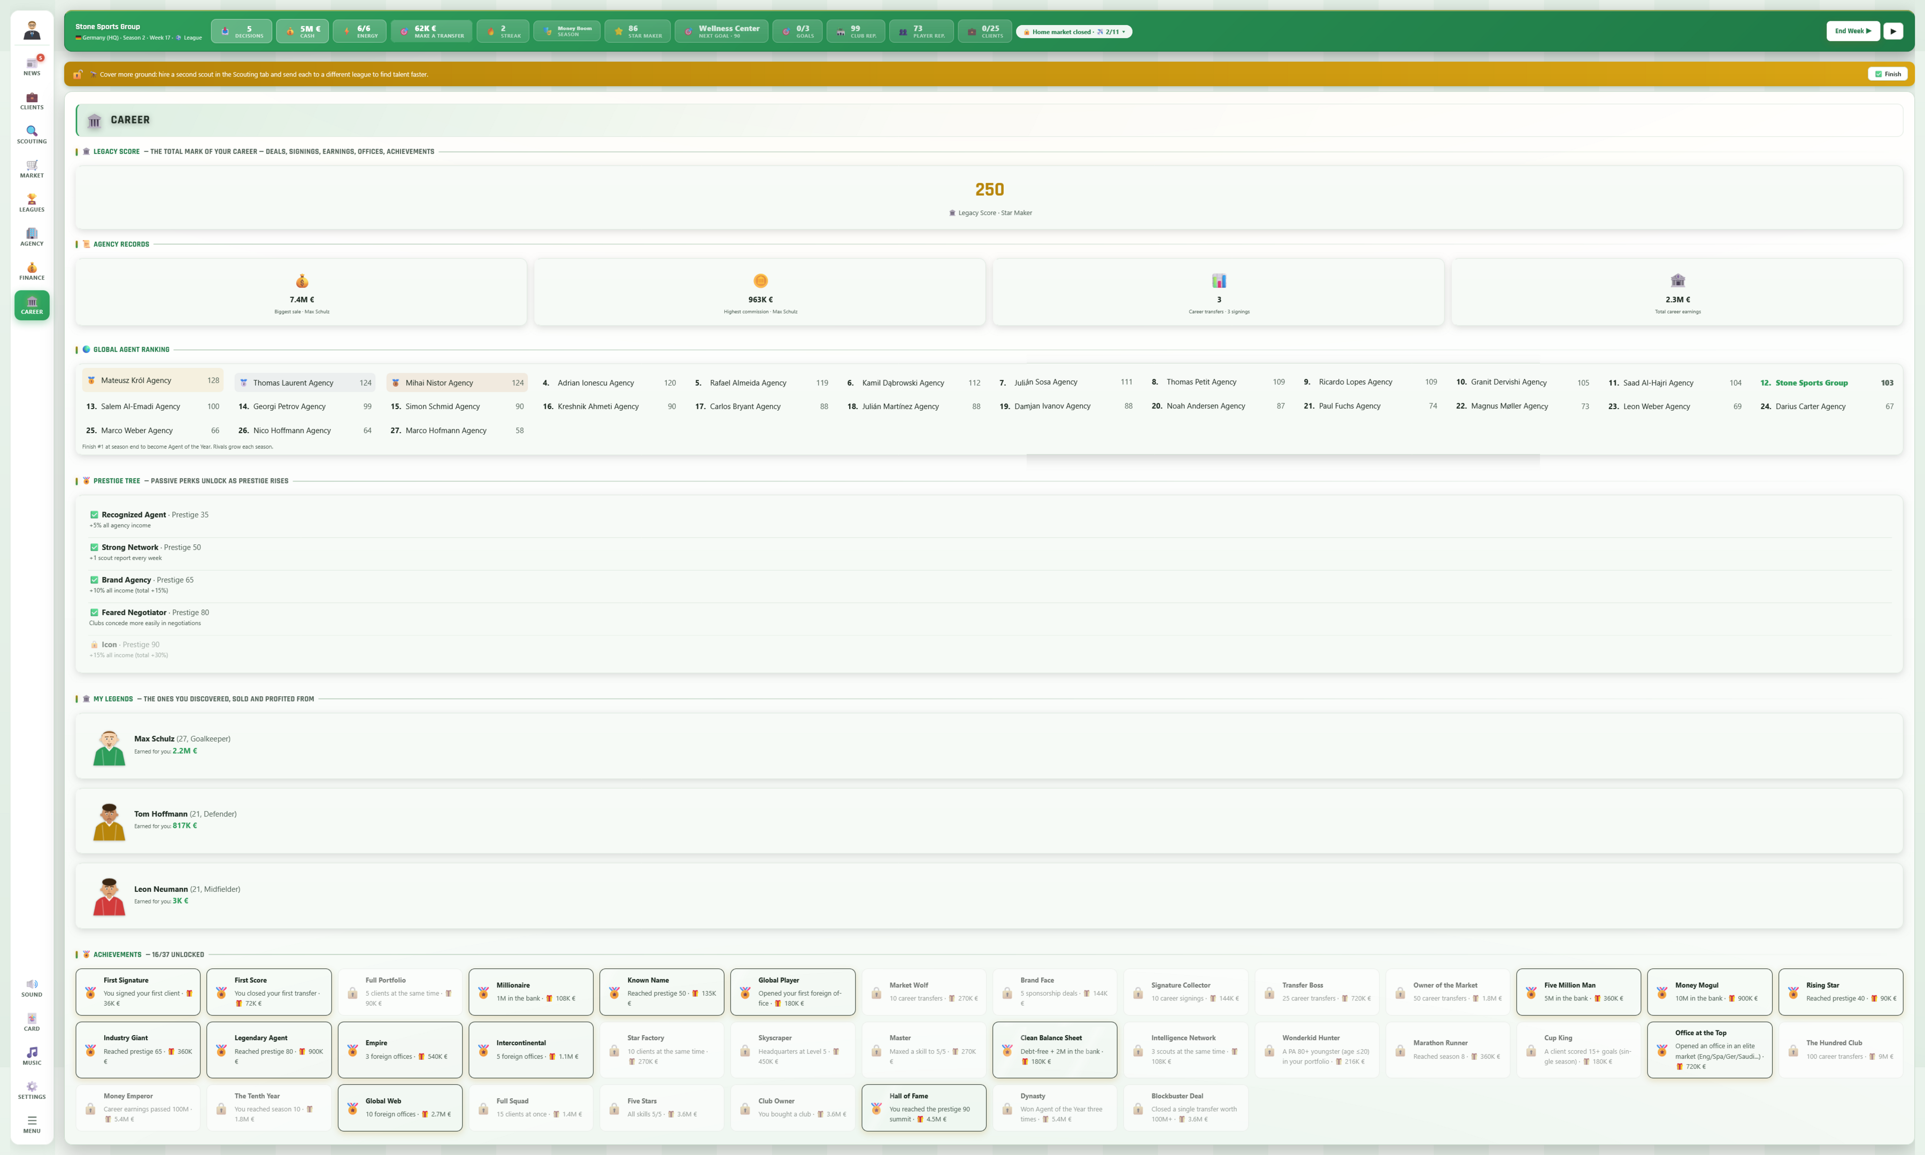1925x1155 pixels.
Task: Open the Global Web achievement card
Action: click(x=400, y=1107)
